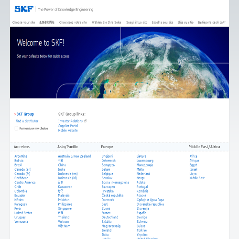Choose Belgique site
The width and height of the screenshot is (239, 239).
point(108,174)
